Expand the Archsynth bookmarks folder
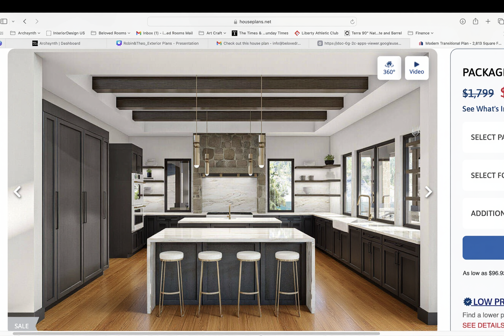The height and width of the screenshot is (336, 504). click(x=25, y=33)
